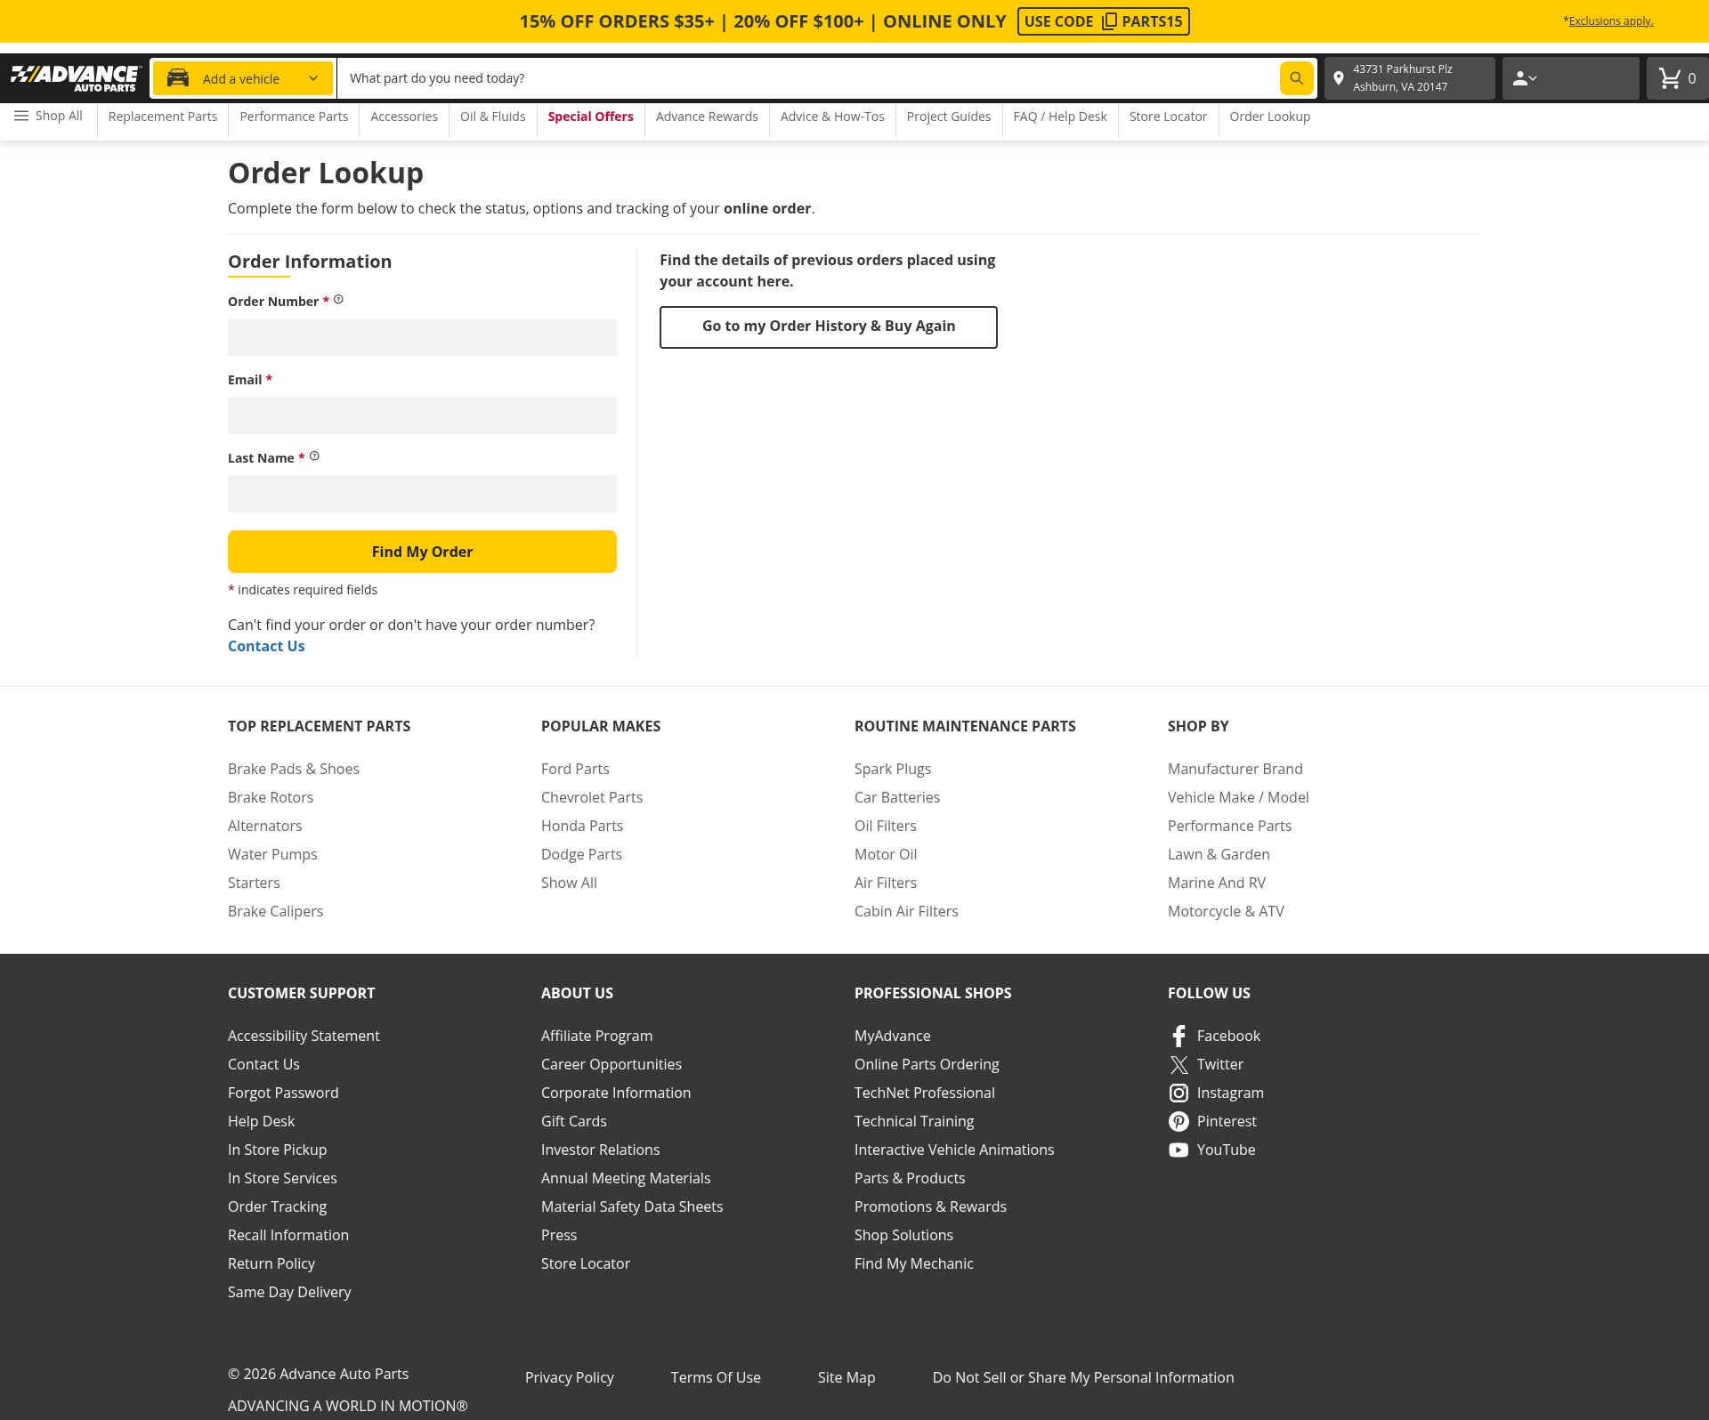Open FAQ / Help Desk nav item

[x=1060, y=117]
